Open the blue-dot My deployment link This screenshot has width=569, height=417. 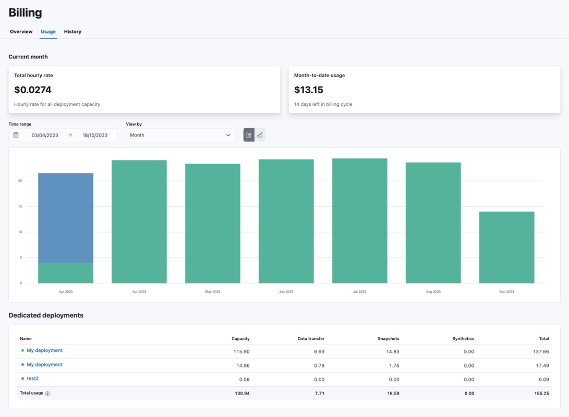pyautogui.click(x=44, y=364)
